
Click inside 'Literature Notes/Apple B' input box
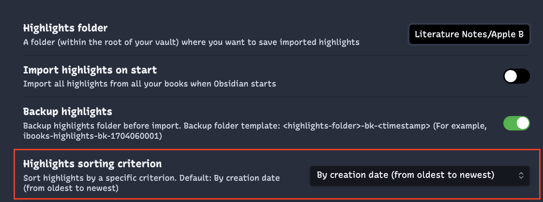(x=469, y=34)
